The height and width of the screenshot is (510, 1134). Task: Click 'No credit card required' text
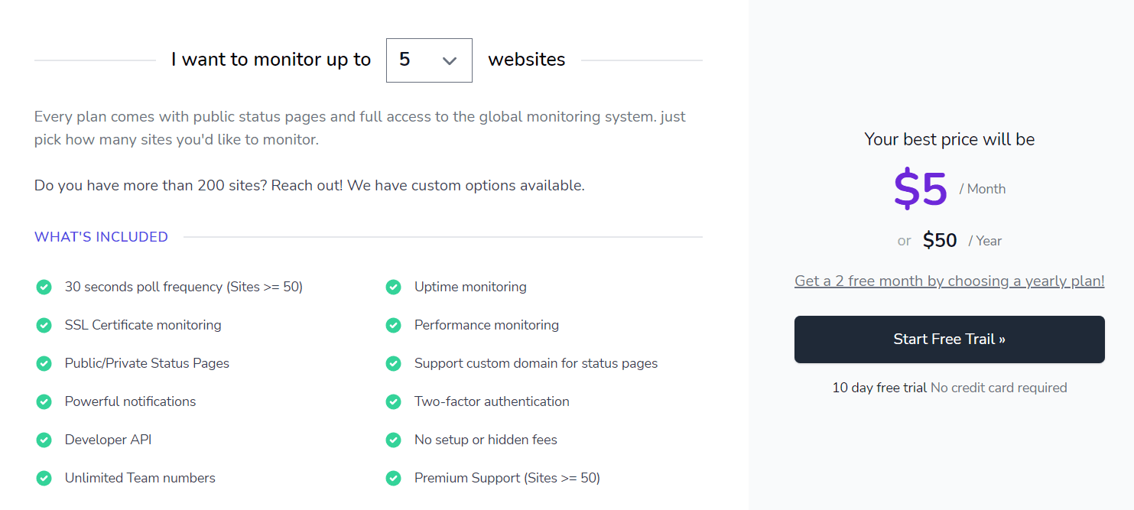pos(999,388)
